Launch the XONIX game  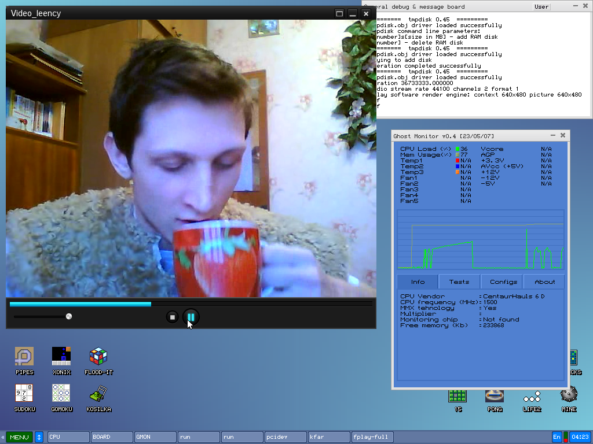pyautogui.click(x=61, y=357)
